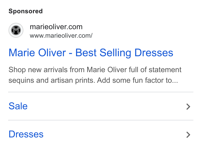Click the Sponsored label
The image size is (202, 148).
tap(26, 11)
